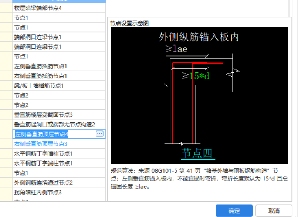Select row 左侧垂直筋插筋节点1
The image size is (298, 217).
point(59,66)
